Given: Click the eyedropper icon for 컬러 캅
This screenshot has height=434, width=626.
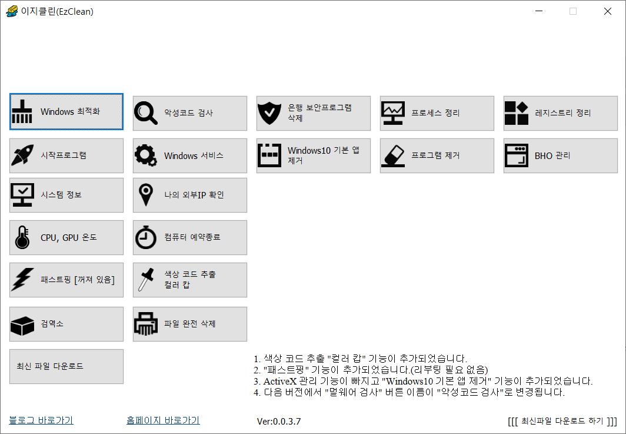Looking at the screenshot, I should (146, 280).
